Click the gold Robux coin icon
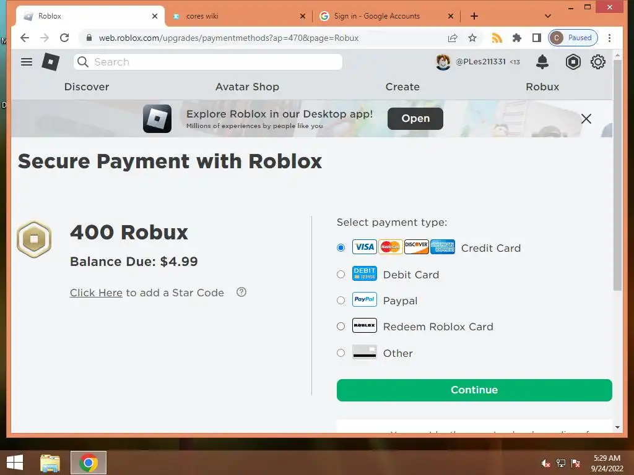 coord(35,239)
